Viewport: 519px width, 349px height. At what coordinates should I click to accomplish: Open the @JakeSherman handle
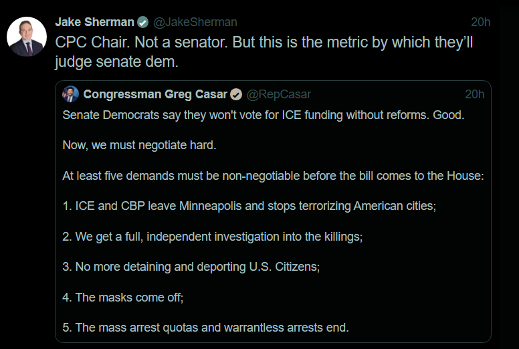195,22
